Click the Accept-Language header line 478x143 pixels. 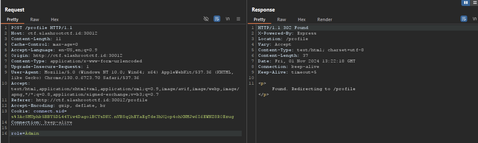[x=54, y=50]
